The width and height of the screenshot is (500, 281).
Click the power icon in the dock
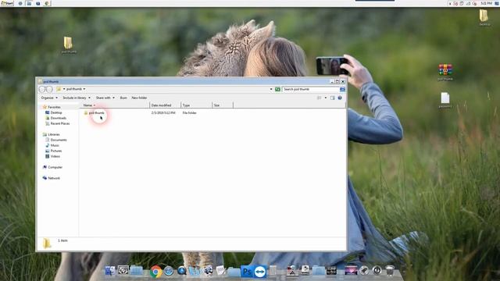pos(377,271)
